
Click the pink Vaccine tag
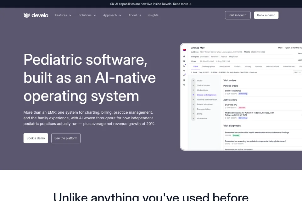242,108
